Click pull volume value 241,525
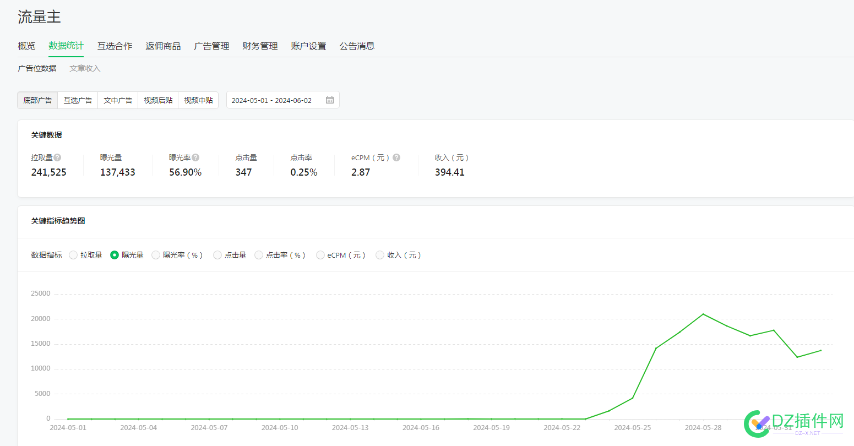The height and width of the screenshot is (446, 854). click(x=48, y=172)
